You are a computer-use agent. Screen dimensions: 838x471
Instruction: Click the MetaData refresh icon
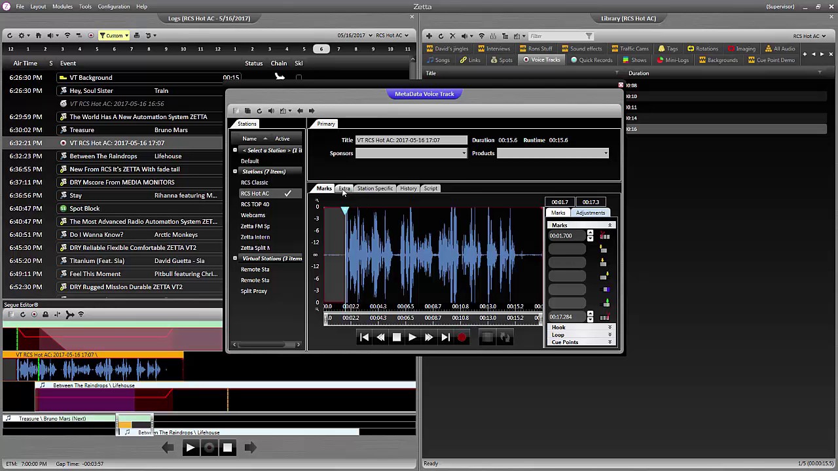(x=259, y=111)
